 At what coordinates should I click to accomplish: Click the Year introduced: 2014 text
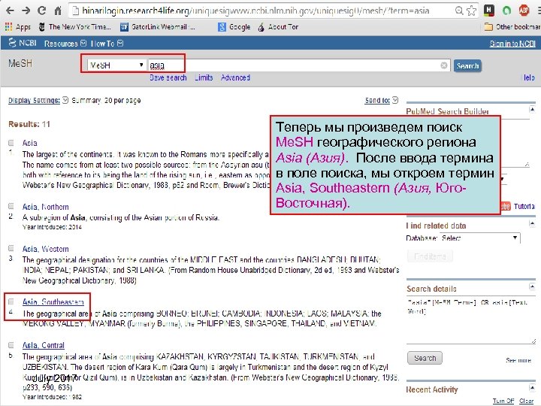pyautogui.click(x=52, y=227)
